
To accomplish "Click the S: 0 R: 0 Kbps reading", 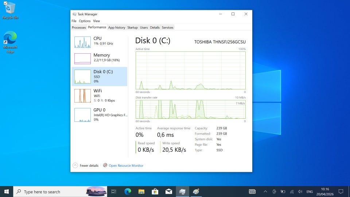I will point(104,101).
